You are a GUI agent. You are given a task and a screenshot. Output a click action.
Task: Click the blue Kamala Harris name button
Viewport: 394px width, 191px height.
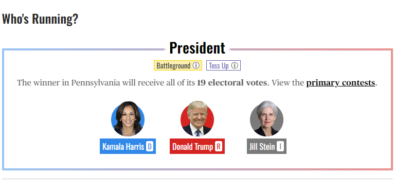coord(128,146)
